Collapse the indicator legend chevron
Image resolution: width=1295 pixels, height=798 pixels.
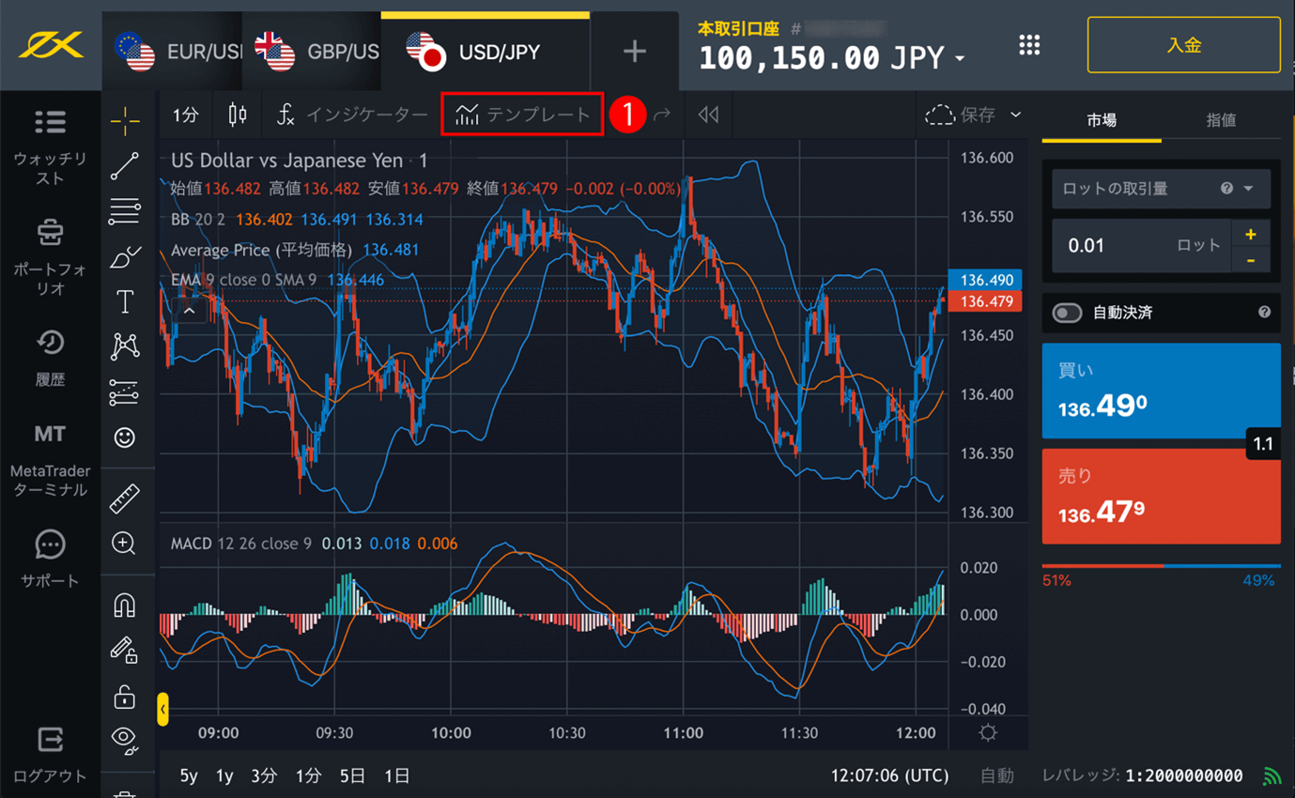click(x=190, y=311)
